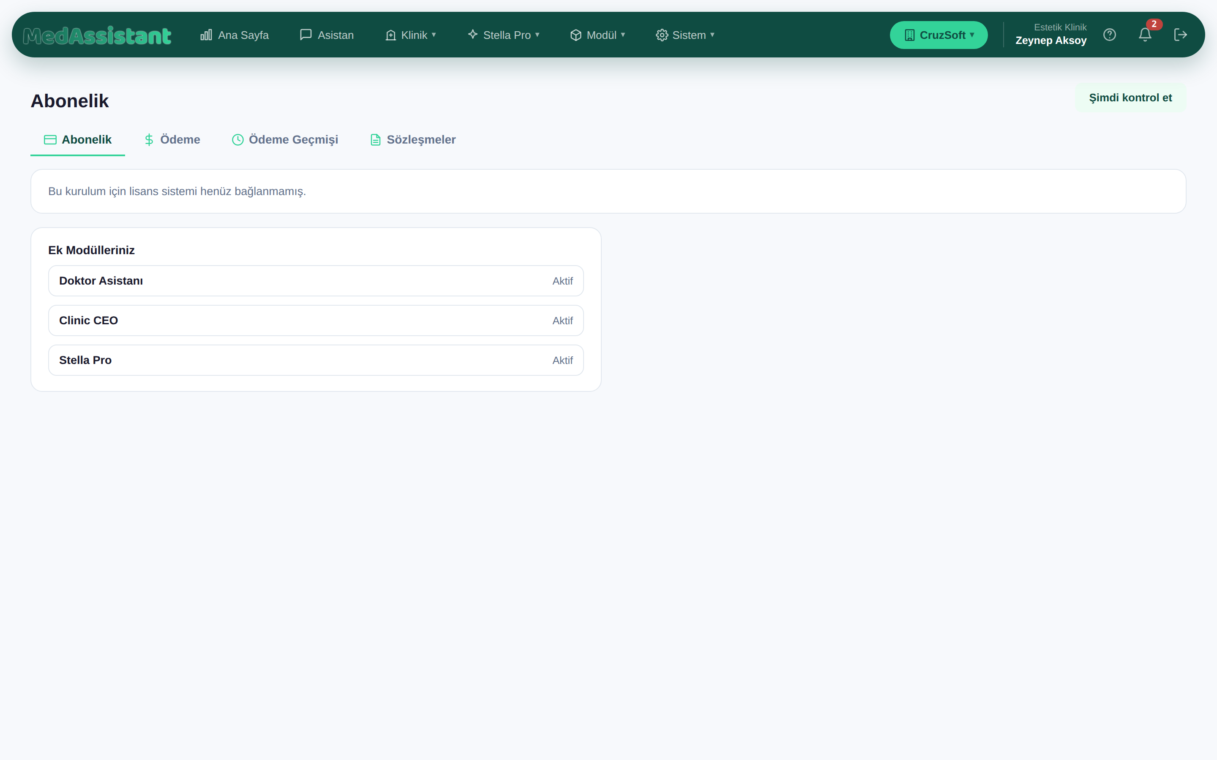The image size is (1217, 760).
Task: Click the Doktor Asistanı module row
Action: [316, 281]
